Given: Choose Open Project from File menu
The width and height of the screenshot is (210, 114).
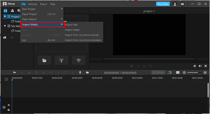Looking at the screenshot, I should point(42,14).
